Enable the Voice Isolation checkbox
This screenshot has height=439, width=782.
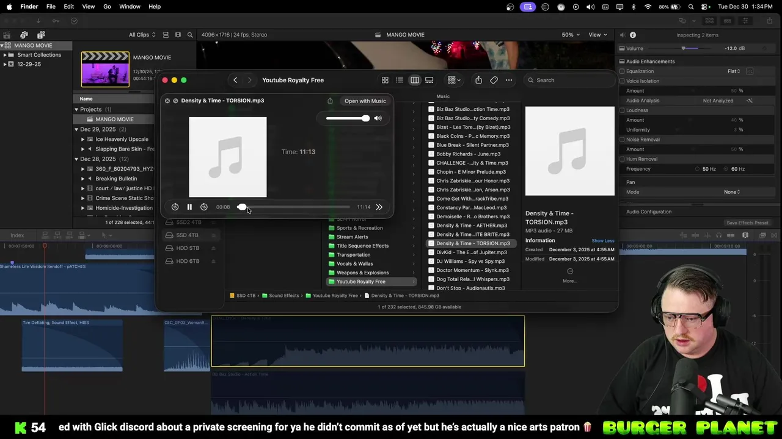(622, 81)
